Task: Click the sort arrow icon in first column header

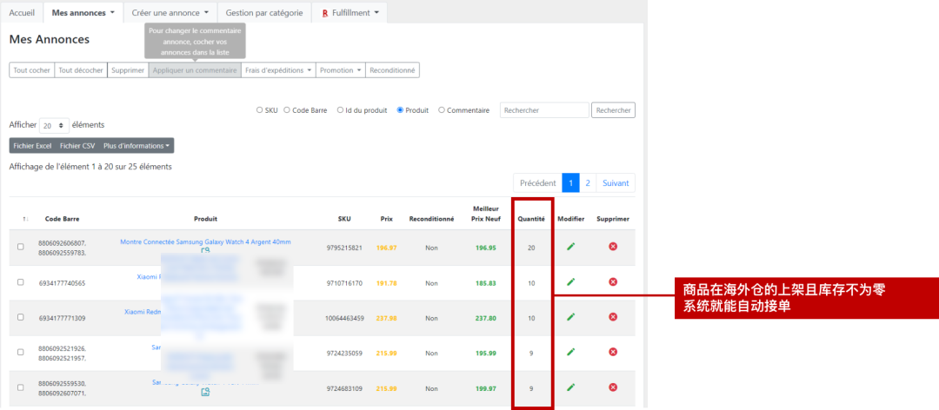Action: [x=25, y=219]
